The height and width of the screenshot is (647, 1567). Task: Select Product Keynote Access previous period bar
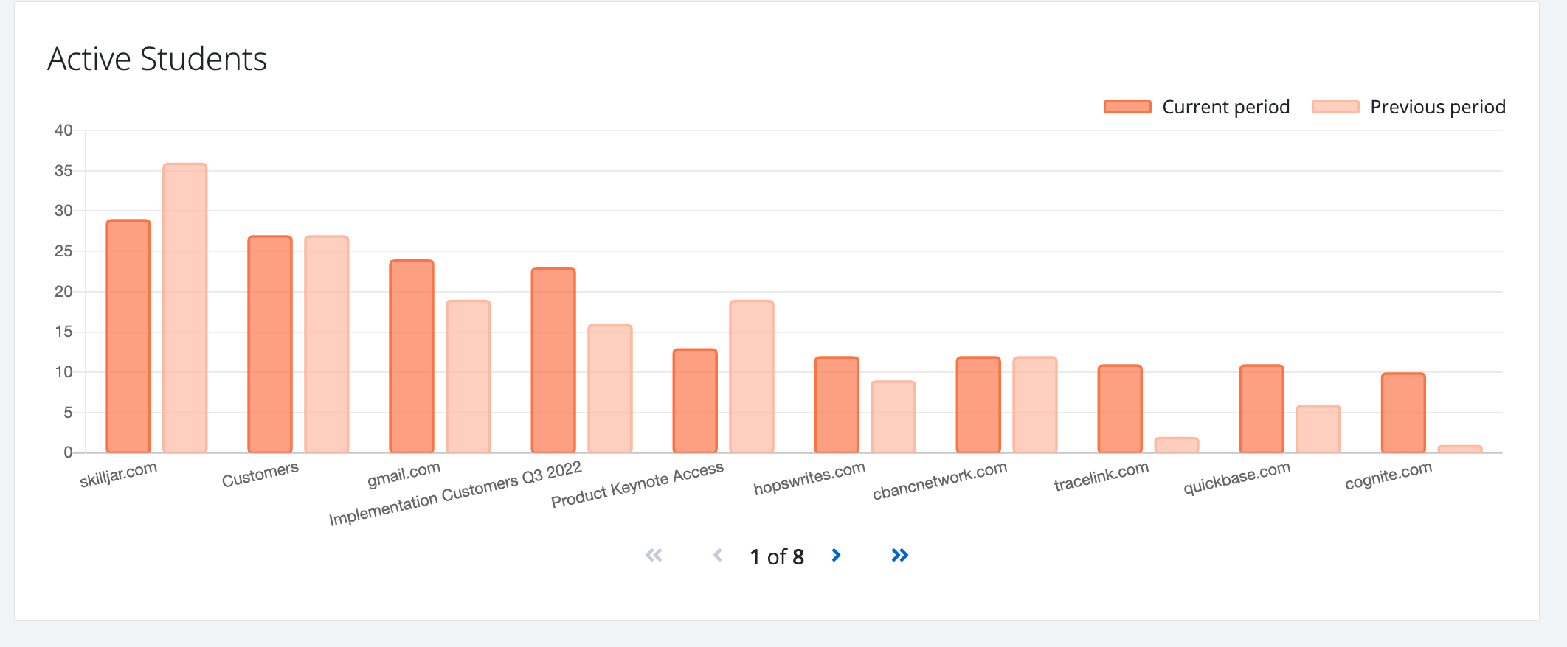point(752,377)
